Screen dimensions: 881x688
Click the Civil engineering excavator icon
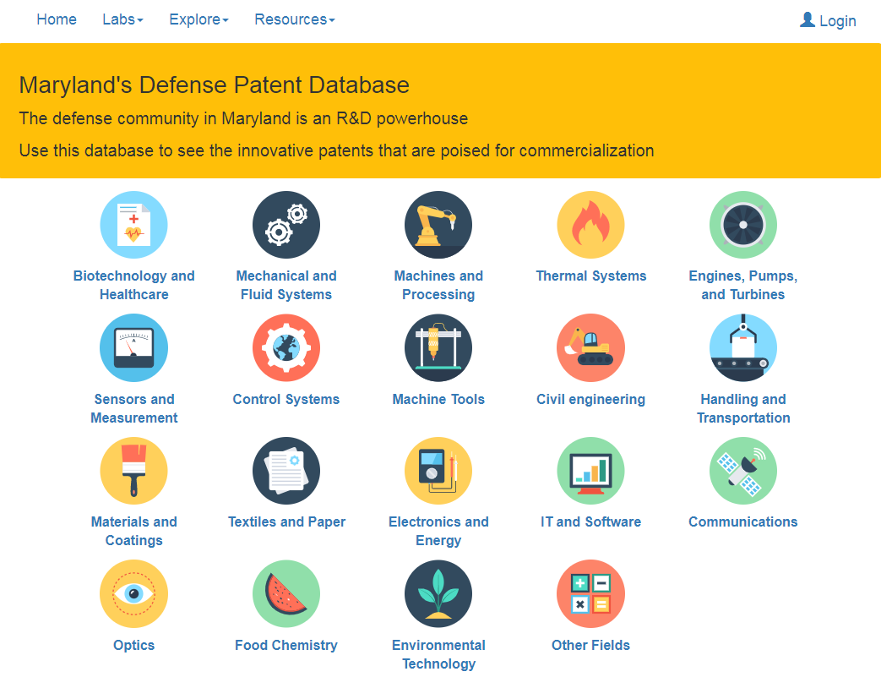click(x=590, y=348)
